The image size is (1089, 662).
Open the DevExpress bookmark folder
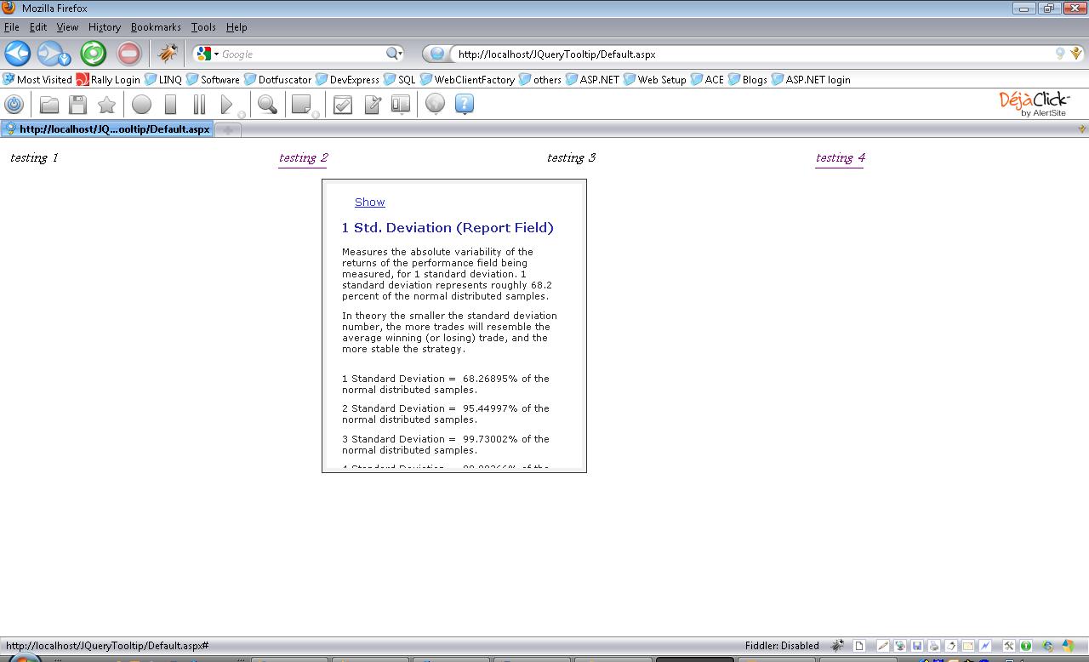347,80
